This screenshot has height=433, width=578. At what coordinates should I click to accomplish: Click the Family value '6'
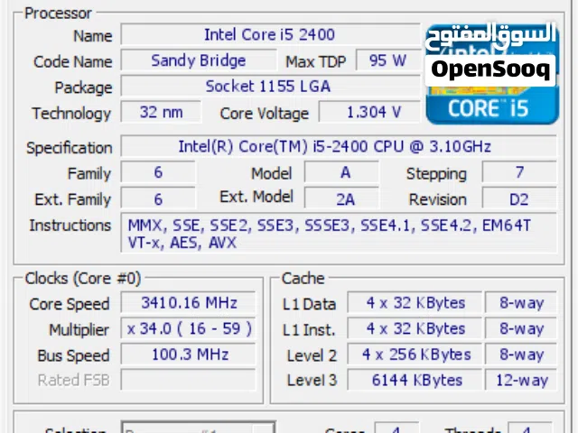[158, 172]
